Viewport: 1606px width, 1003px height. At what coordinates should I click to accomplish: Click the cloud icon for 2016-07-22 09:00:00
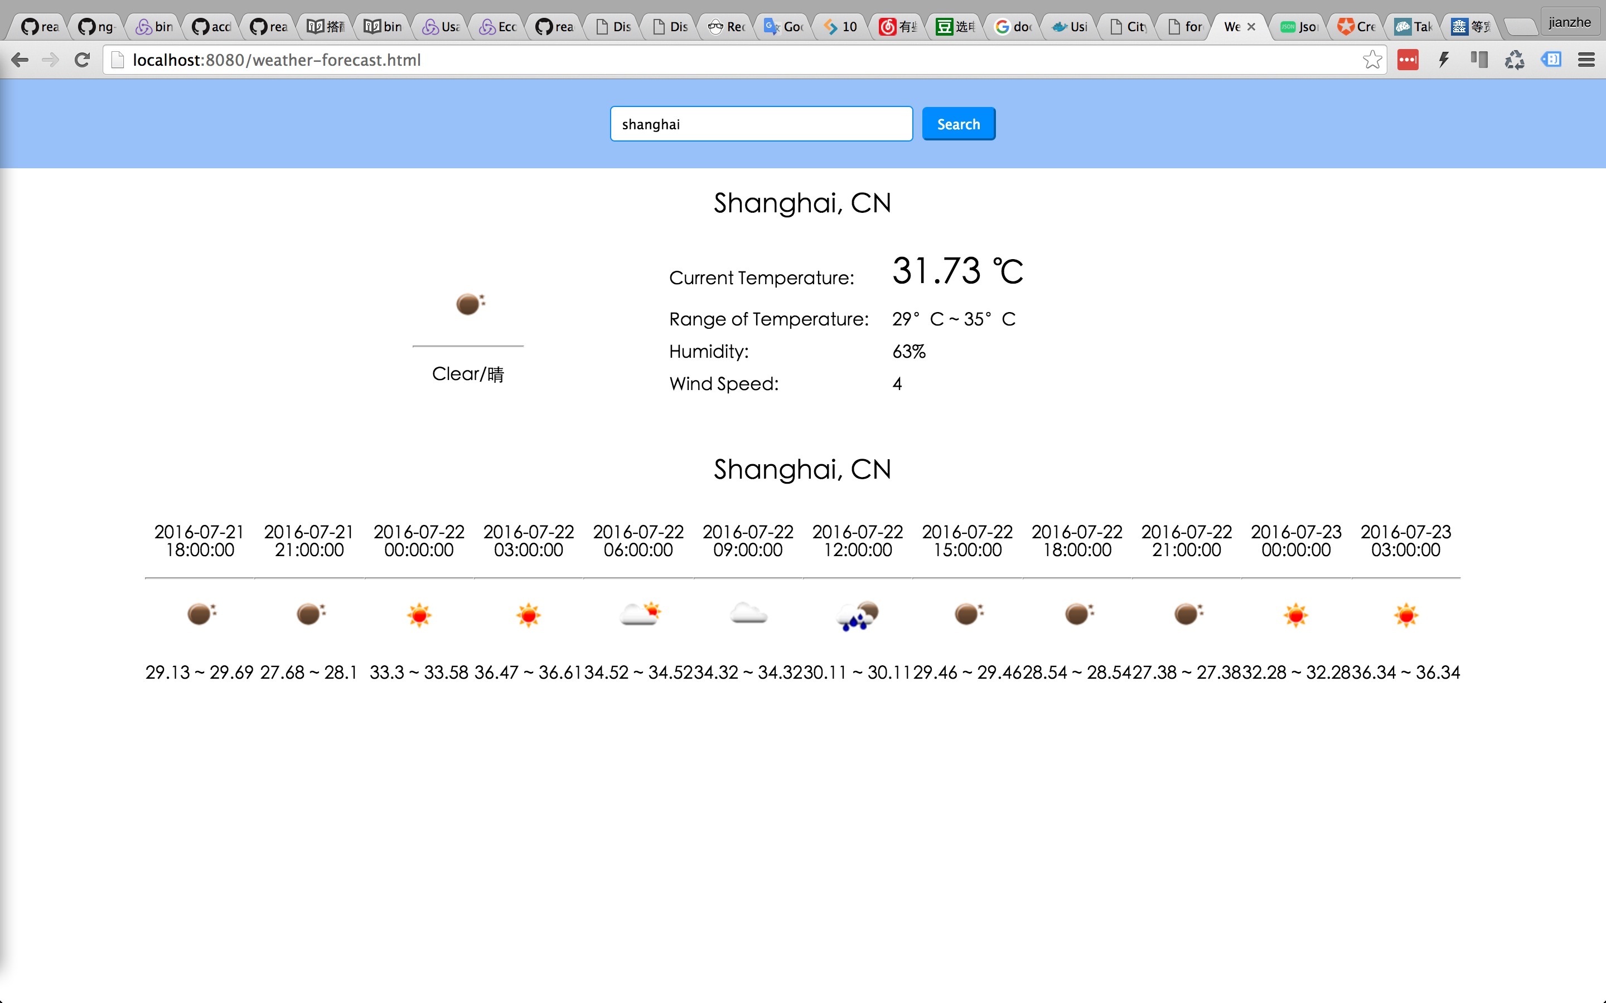pyautogui.click(x=748, y=614)
